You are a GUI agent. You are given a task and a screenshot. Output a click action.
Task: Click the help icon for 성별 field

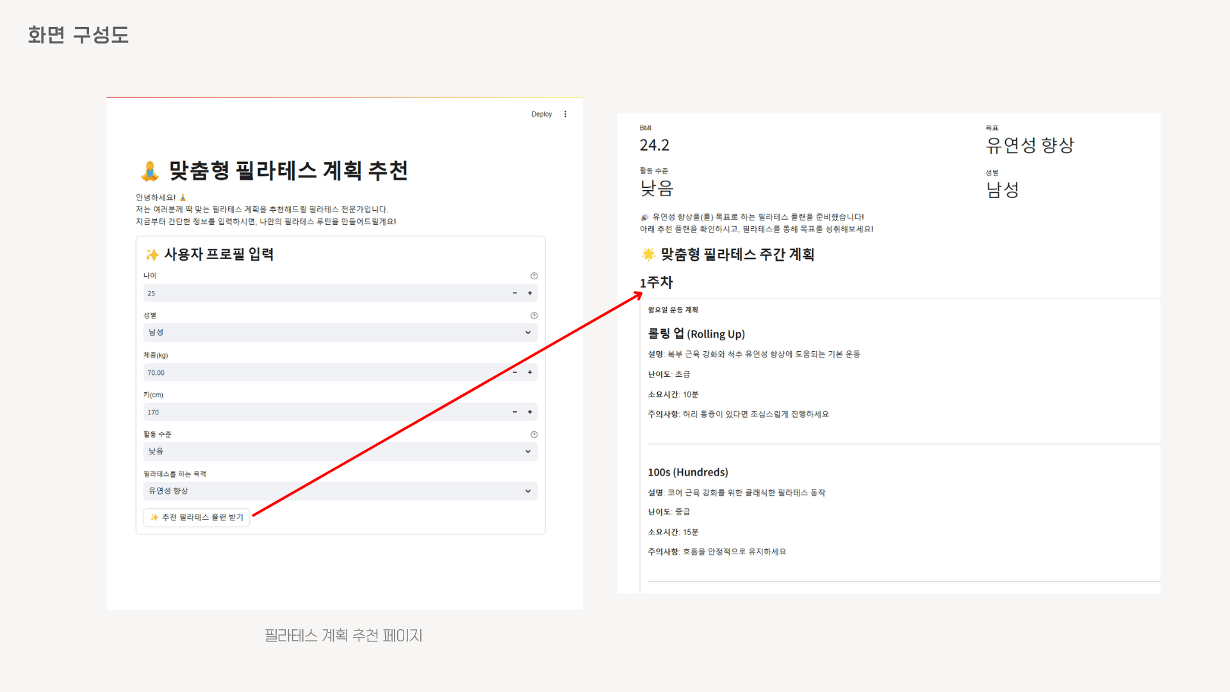coord(534,316)
